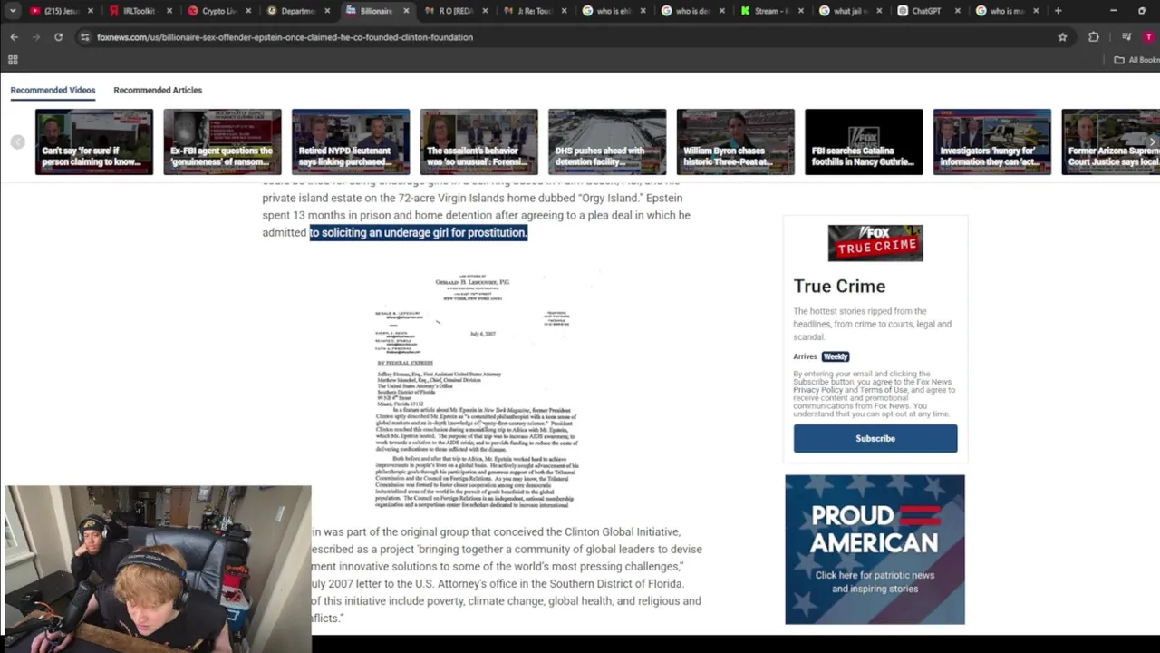Close the "(215) Jesus" YouTube tab
Viewport: 1160px width, 653px height.
pyautogui.click(x=90, y=11)
